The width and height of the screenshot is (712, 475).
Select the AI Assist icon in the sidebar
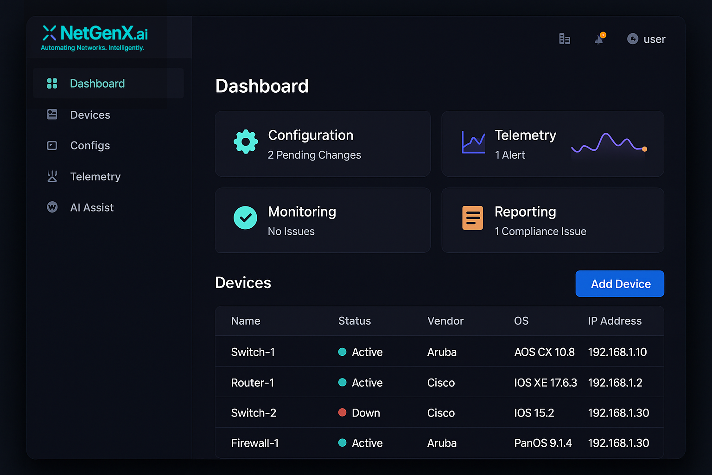(52, 207)
